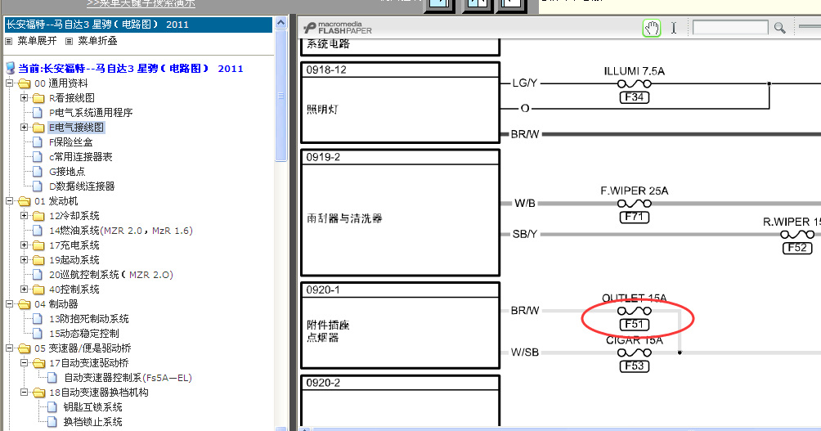Click the Macromedia FlashPaper logo

pos(338,28)
